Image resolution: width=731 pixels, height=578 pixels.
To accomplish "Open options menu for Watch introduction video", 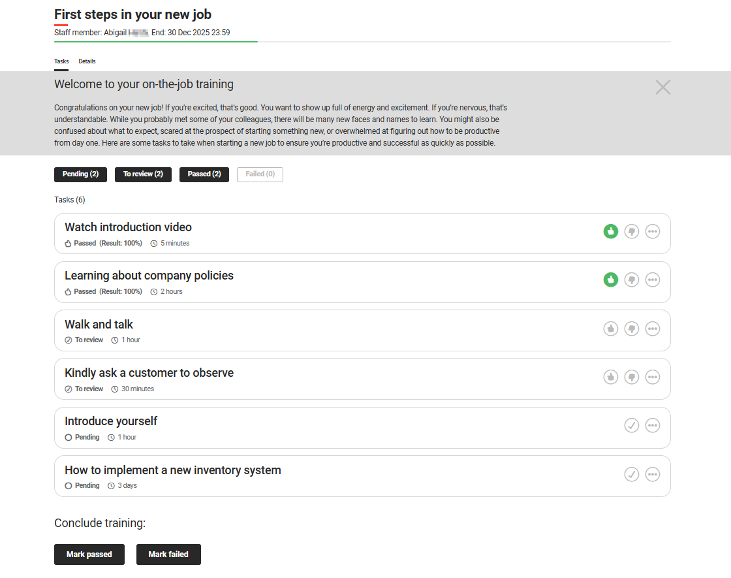I will click(x=652, y=231).
